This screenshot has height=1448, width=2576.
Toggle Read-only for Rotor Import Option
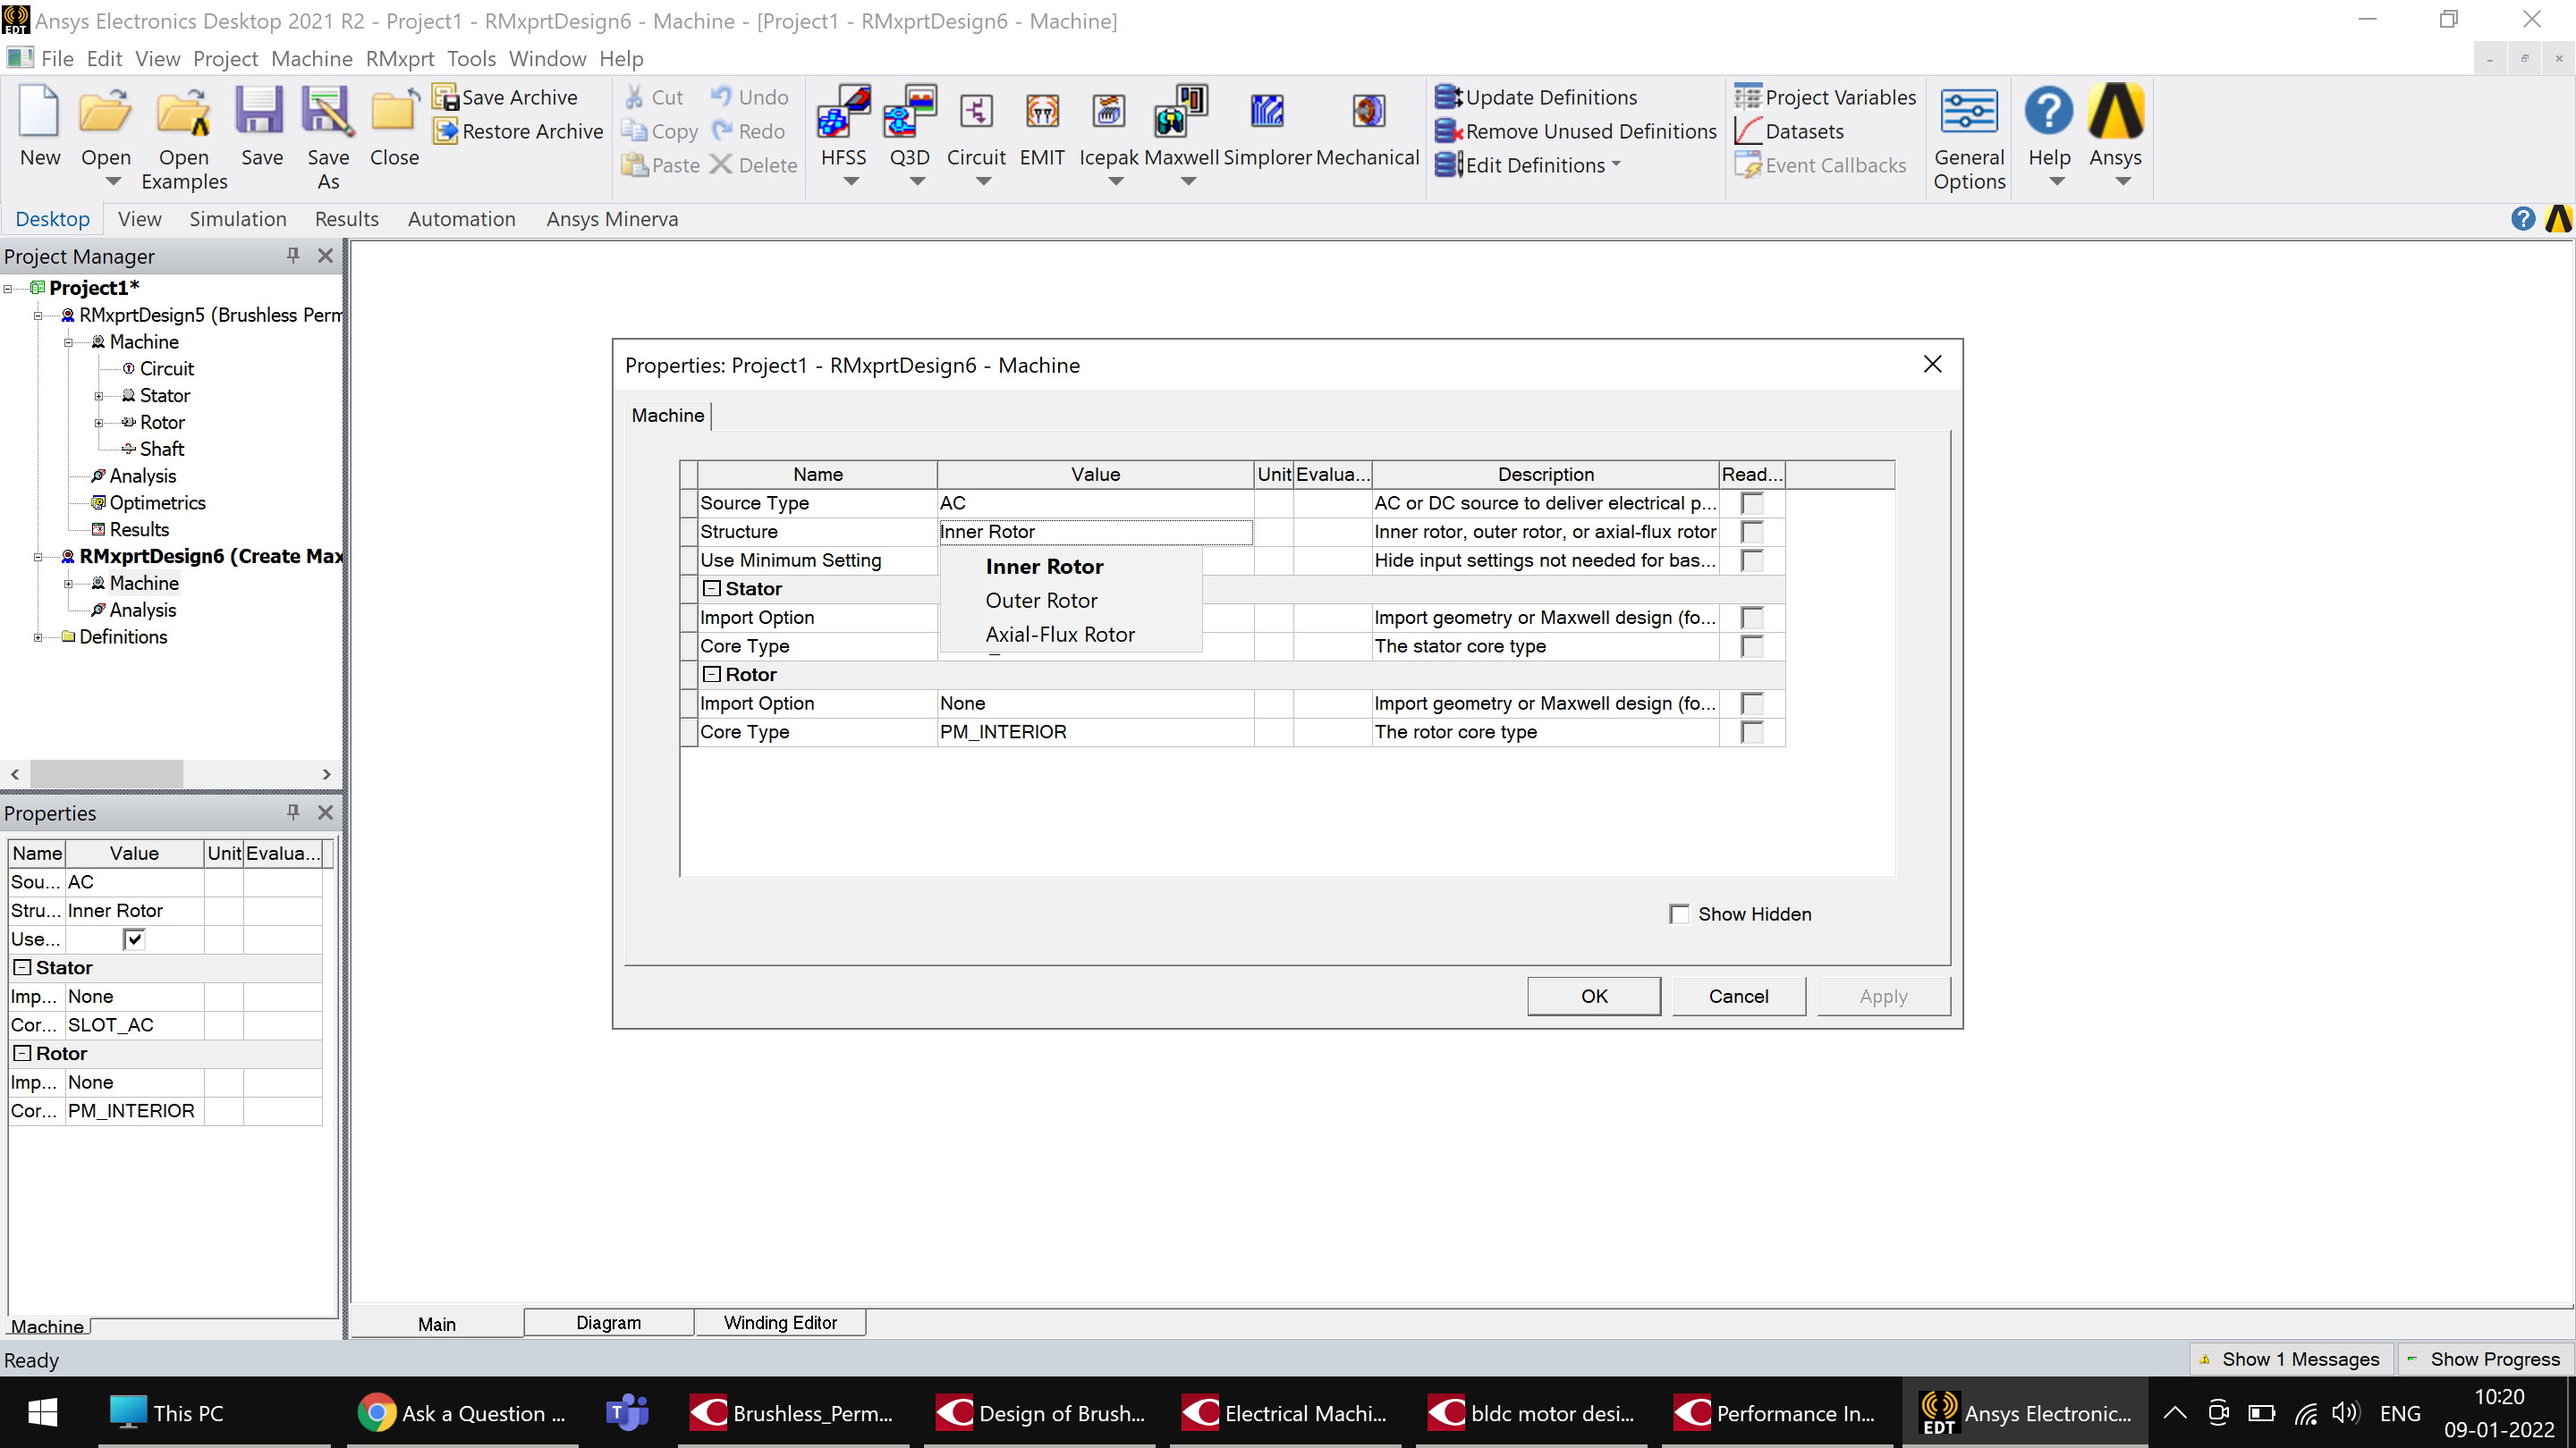[x=1751, y=703]
